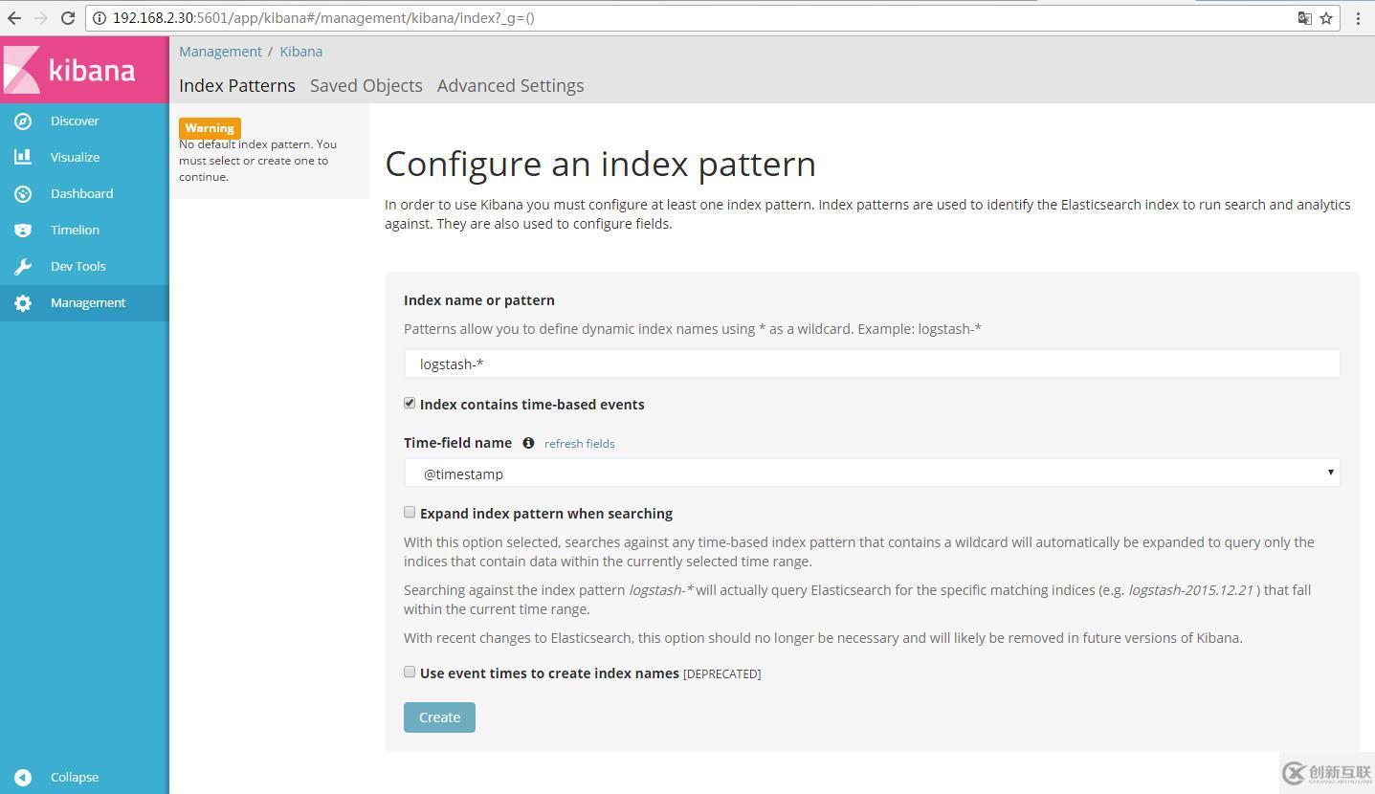Viewport: 1375px width, 794px height.
Task: Click the site info icon in address bar
Action: (x=99, y=17)
